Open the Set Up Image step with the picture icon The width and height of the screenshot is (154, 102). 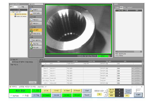click(x=36, y=13)
